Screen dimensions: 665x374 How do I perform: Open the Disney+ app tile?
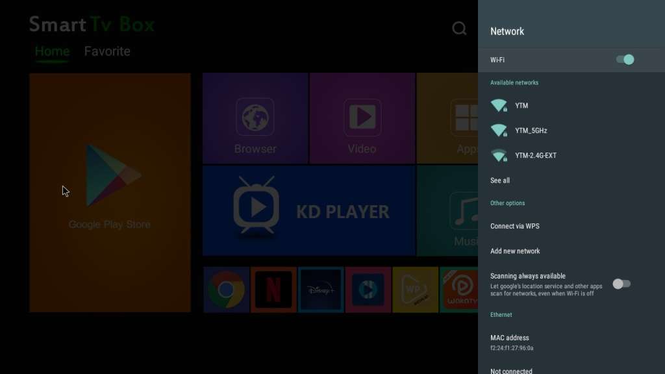(x=321, y=290)
